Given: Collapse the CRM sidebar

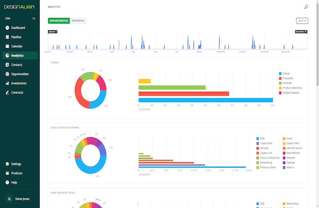Looking at the screenshot, I should click(34, 19).
